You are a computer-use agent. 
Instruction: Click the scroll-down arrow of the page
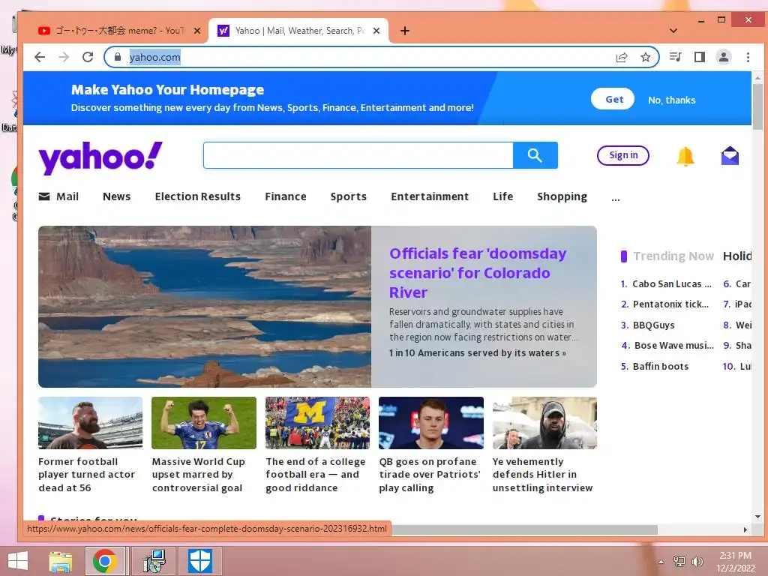tap(757, 516)
